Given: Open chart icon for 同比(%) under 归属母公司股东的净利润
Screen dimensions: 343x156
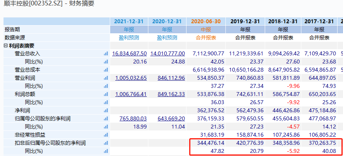Looking at the screenshot, I should coord(106,127).
